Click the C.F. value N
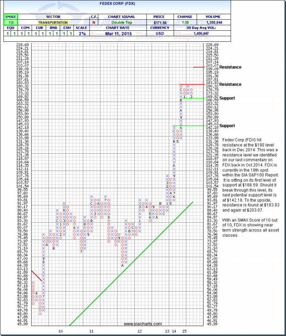 tap(94, 22)
